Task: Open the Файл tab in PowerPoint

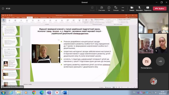Action: click(3, 17)
